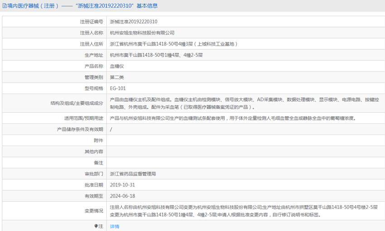Click the 生产地址 label
The height and width of the screenshot is (231, 385).
click(94, 55)
